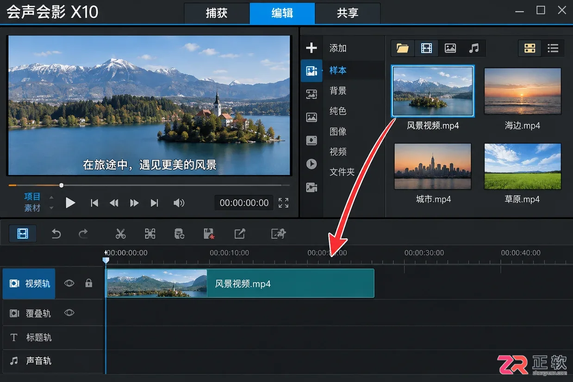
Task: Enlarge the preview with the expand-arrows icon
Action: (x=283, y=203)
